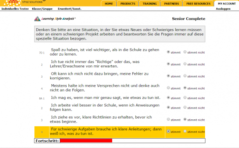Screen dimensions: 239x148
Task: Open the PRODUCTS tab
Action: 128,4
